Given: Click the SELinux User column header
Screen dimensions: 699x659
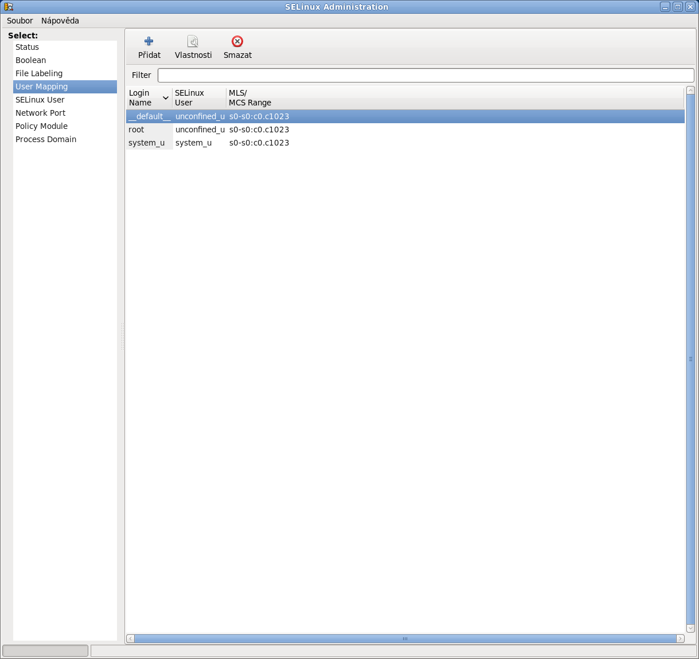Looking at the screenshot, I should (x=199, y=98).
